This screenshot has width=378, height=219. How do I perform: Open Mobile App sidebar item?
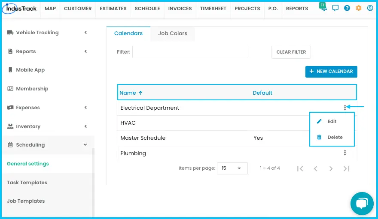(x=30, y=70)
